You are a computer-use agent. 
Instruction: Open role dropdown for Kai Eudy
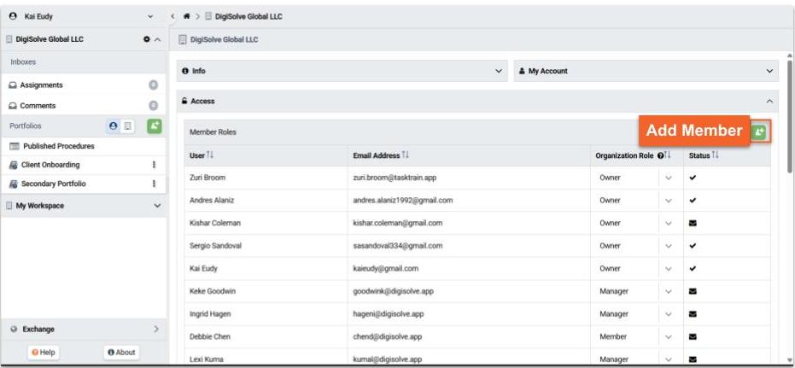[x=669, y=268]
